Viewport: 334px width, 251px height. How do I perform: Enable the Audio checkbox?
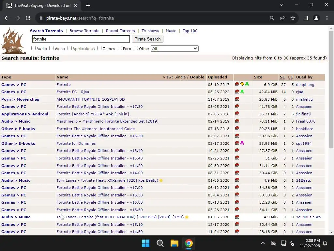[x=34, y=48]
